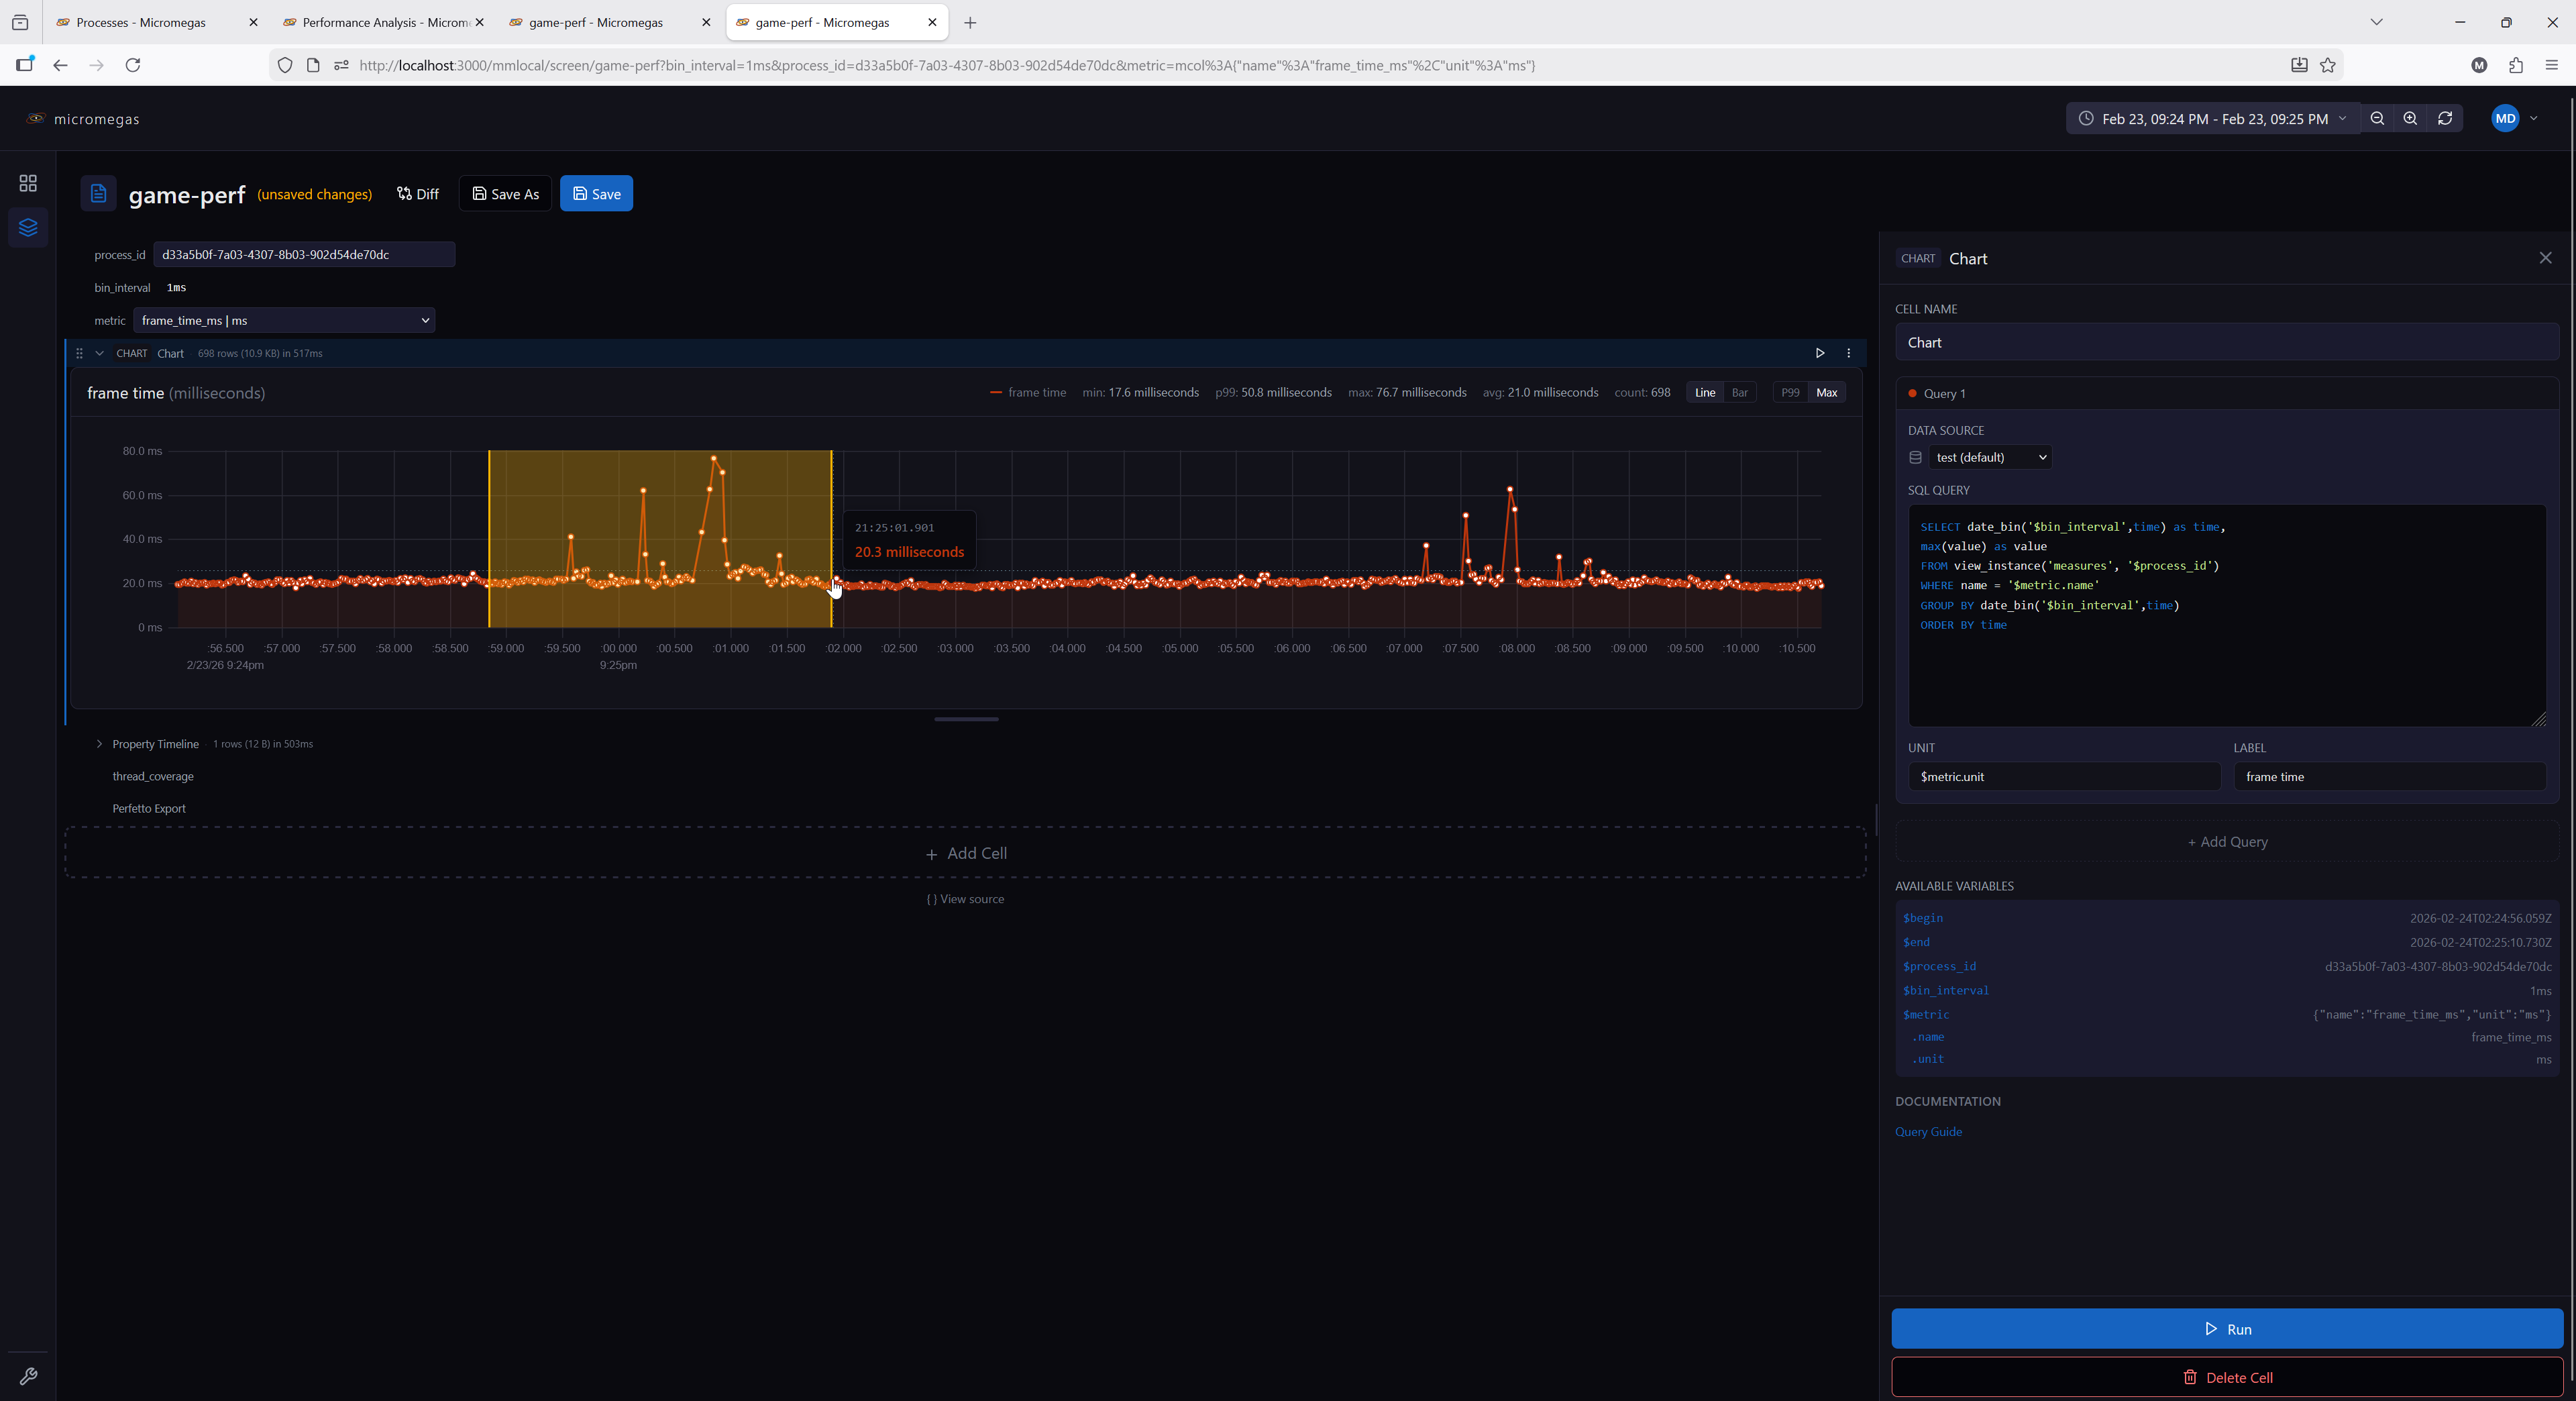Click the LABEL input field
The width and height of the screenshot is (2576, 1401).
(x=2388, y=776)
